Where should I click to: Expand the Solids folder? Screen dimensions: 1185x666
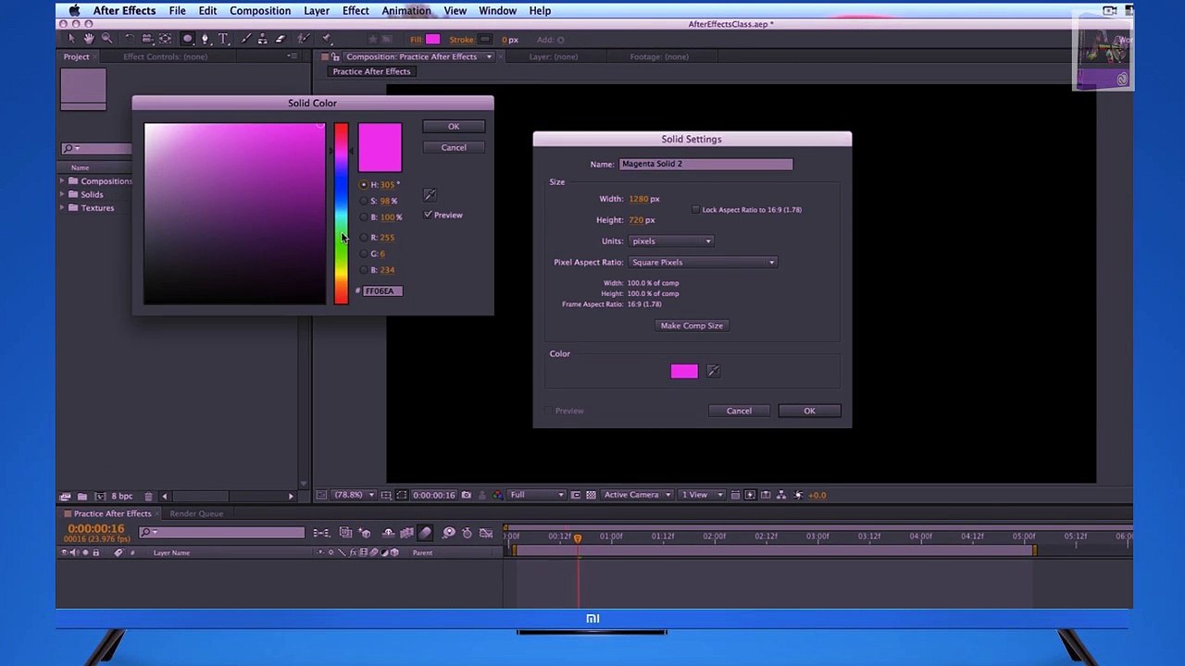pos(62,194)
